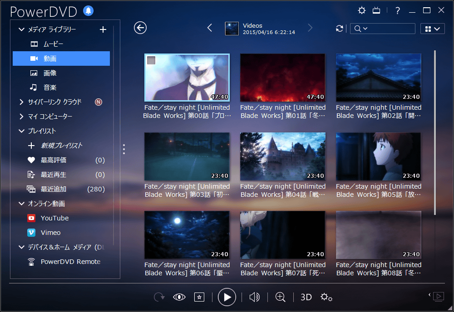Collapse the メディア ライブラリー section

point(21,29)
